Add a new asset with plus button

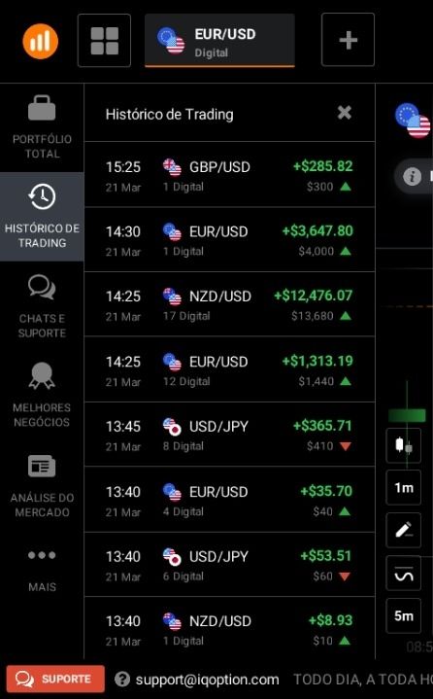click(x=348, y=40)
